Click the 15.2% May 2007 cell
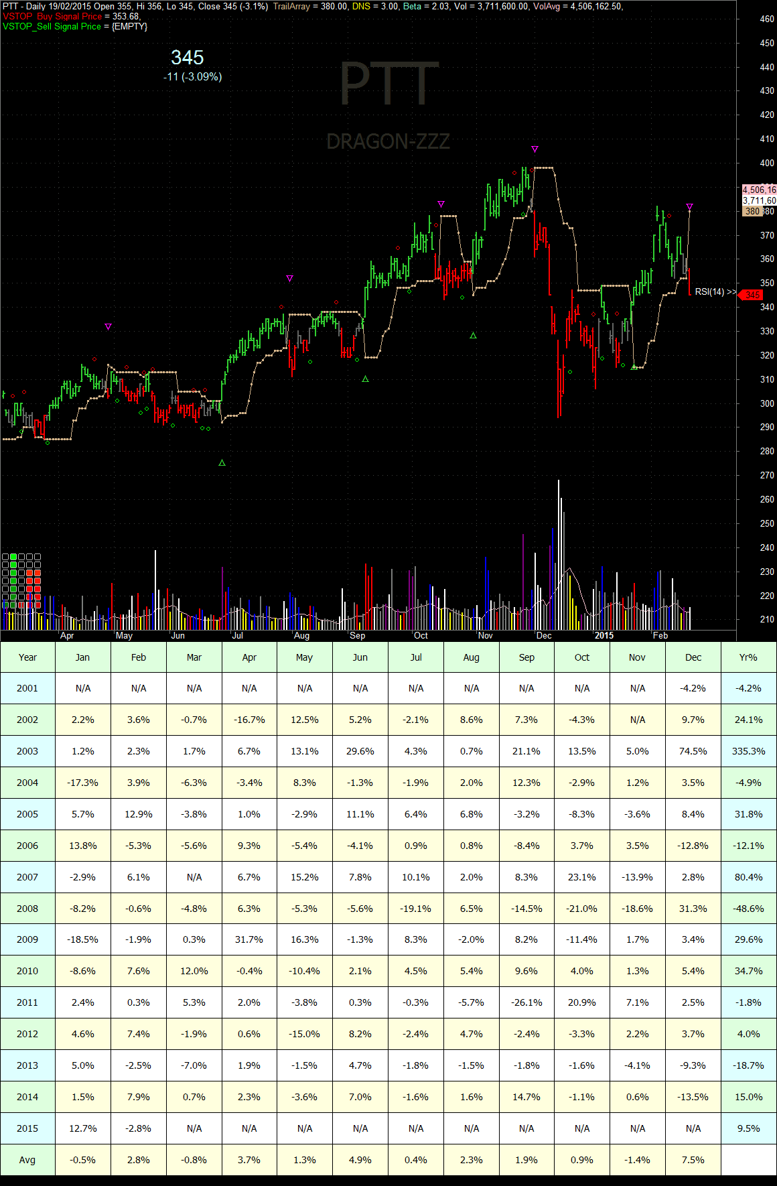This screenshot has width=777, height=1186. pyautogui.click(x=305, y=877)
